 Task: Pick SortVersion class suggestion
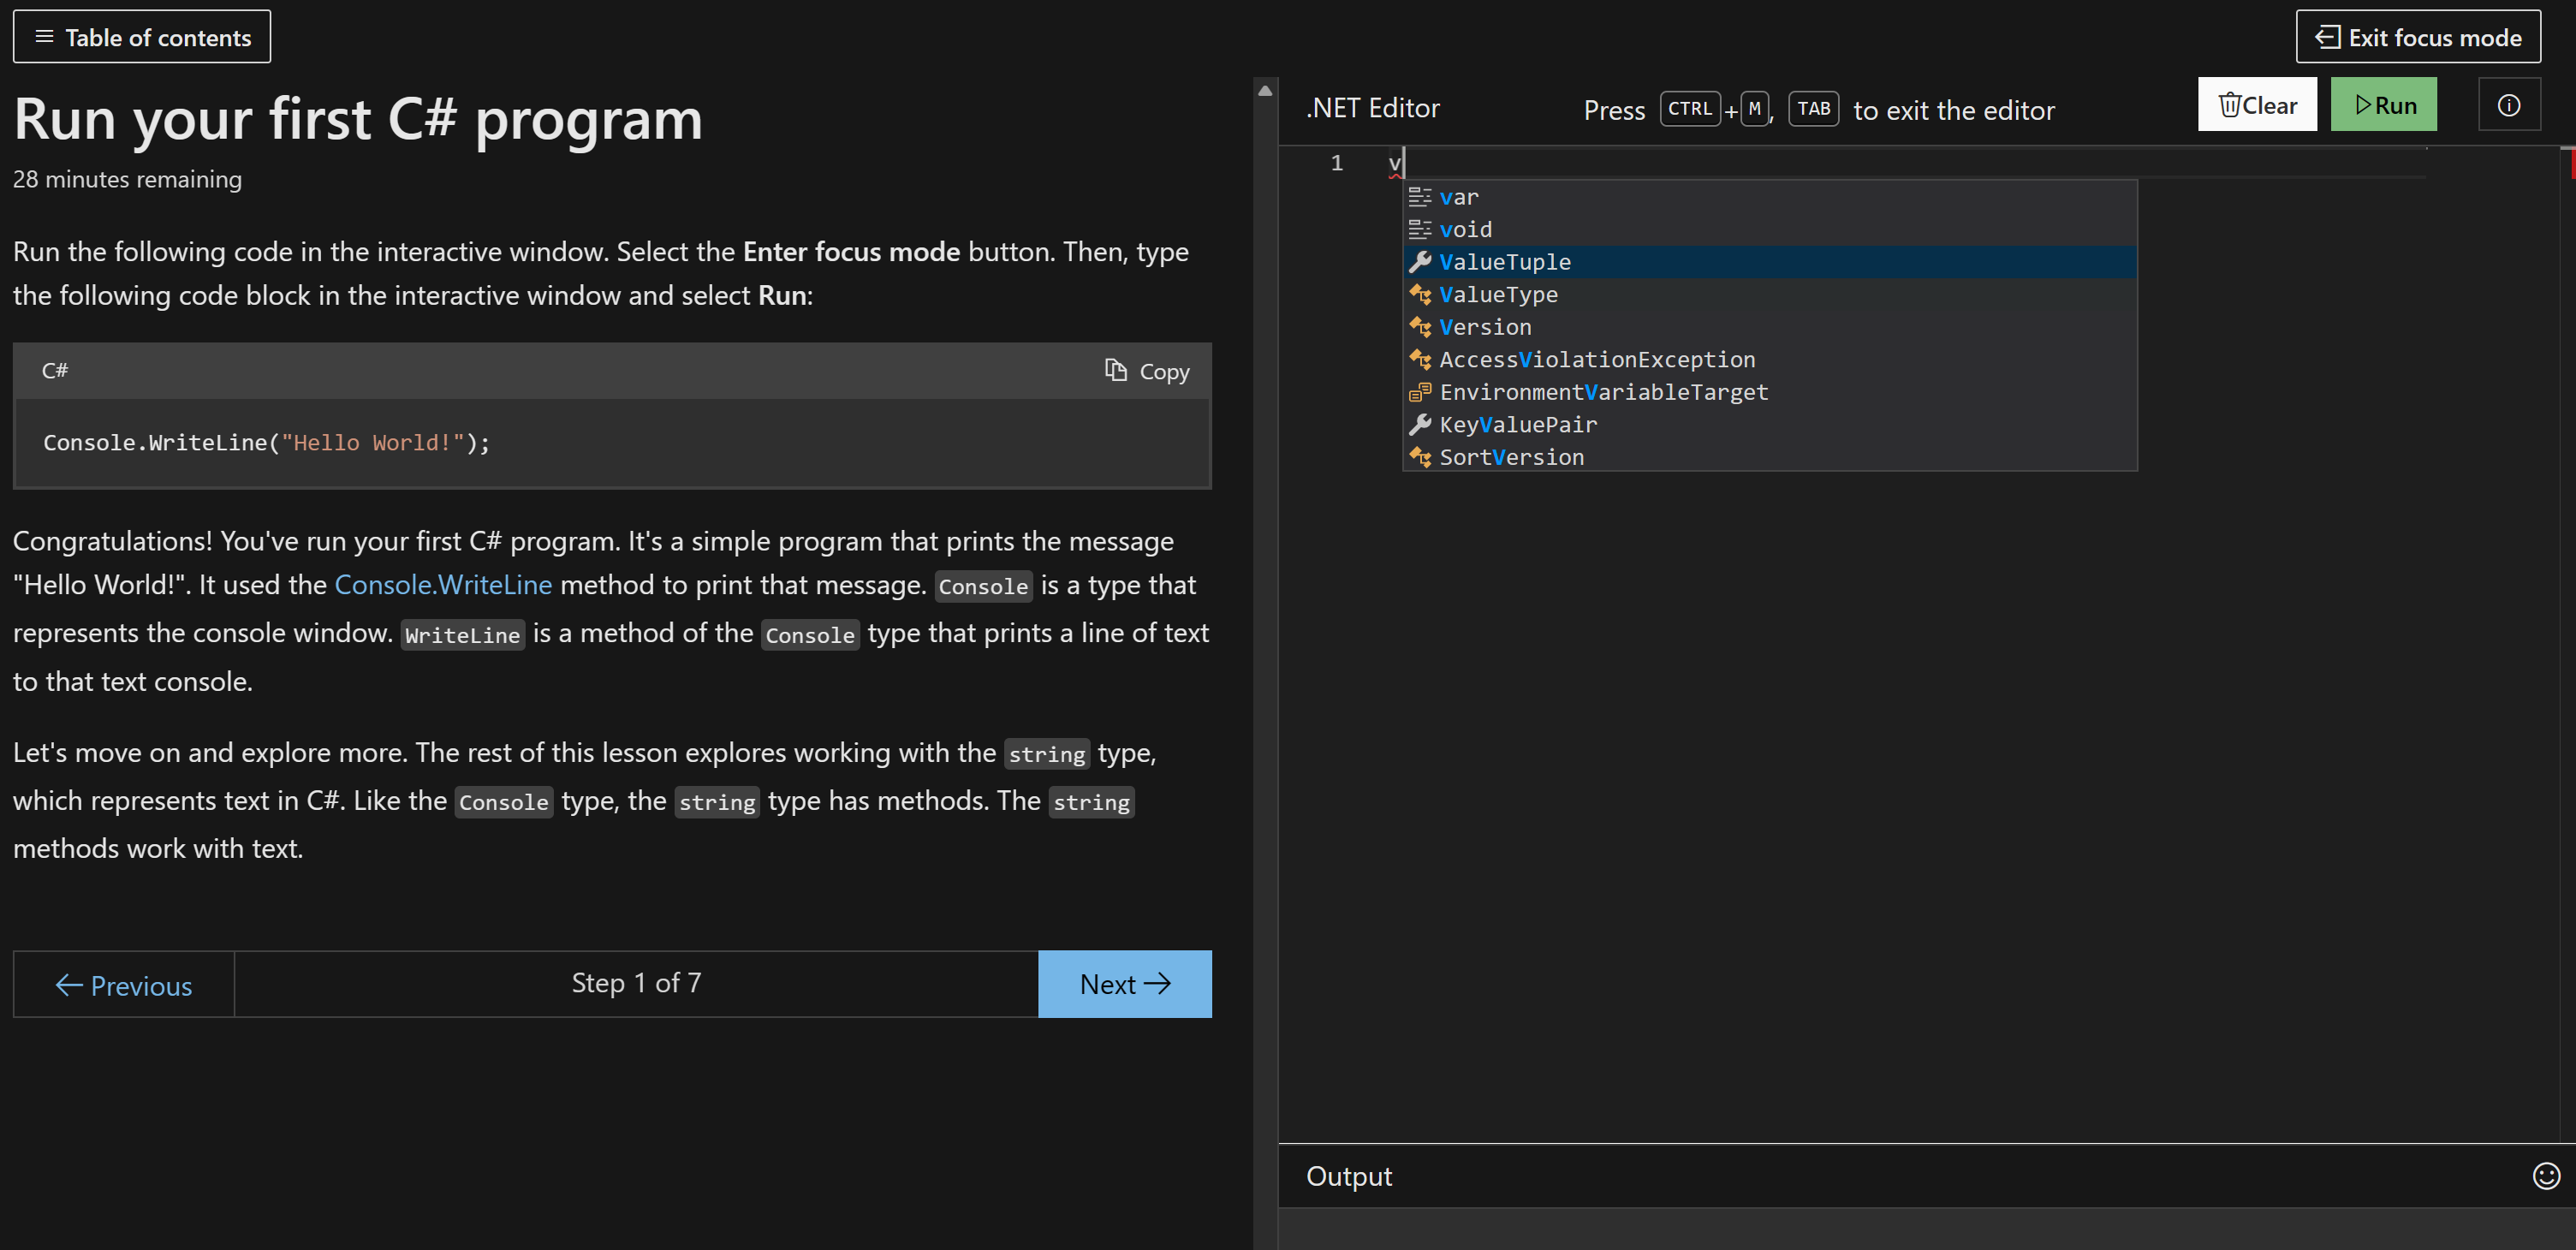coord(1770,457)
